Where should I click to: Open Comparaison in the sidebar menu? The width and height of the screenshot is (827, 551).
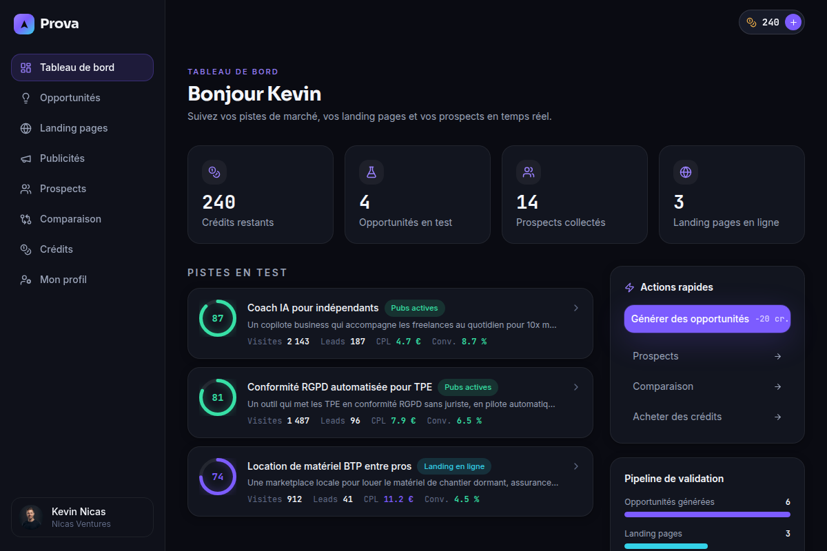[x=82, y=219]
